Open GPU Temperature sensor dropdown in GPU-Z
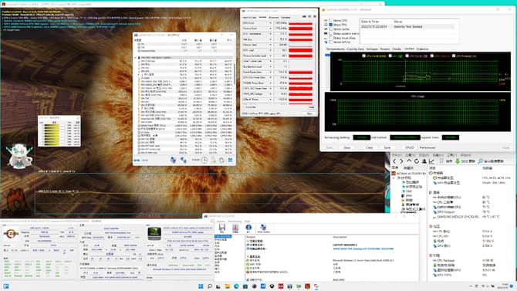This screenshot has height=291, width=517. point(270,34)
